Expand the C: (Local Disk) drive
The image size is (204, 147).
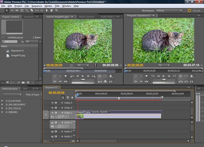click(x=2, y=101)
